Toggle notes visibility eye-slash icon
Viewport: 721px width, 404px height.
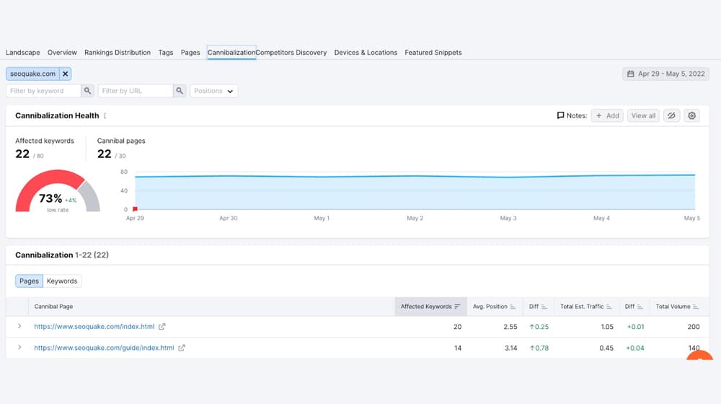pos(671,115)
